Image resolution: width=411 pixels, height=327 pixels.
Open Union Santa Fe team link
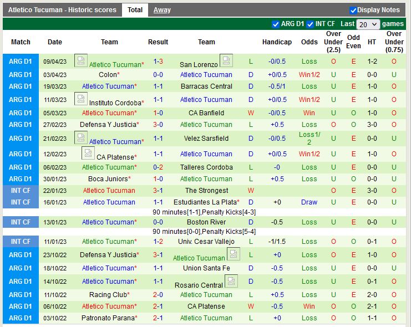(206, 268)
